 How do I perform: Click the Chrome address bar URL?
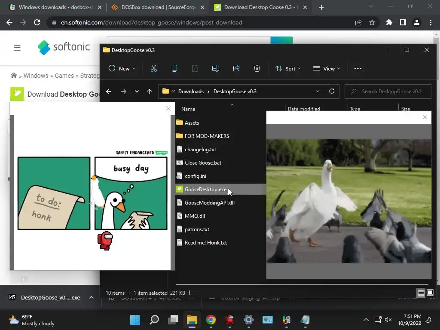(151, 22)
